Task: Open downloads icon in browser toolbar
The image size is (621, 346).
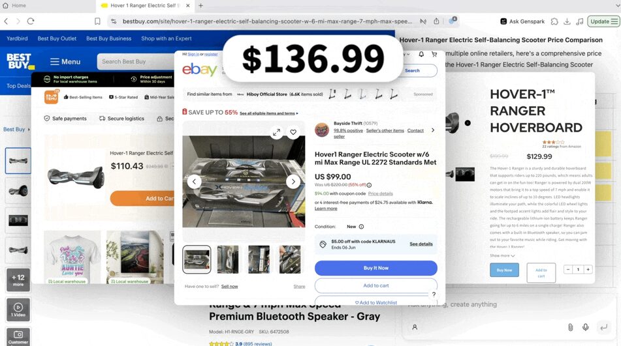Action: coord(567,22)
